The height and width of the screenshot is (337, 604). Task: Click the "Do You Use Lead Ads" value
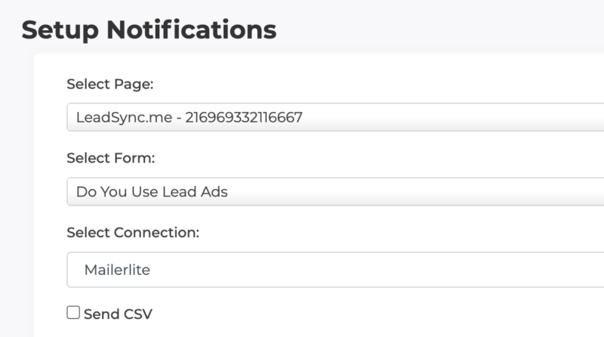(x=152, y=192)
